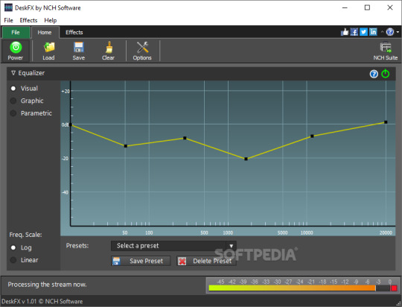
Task: Toggle the main Power button
Action: [x=16, y=51]
